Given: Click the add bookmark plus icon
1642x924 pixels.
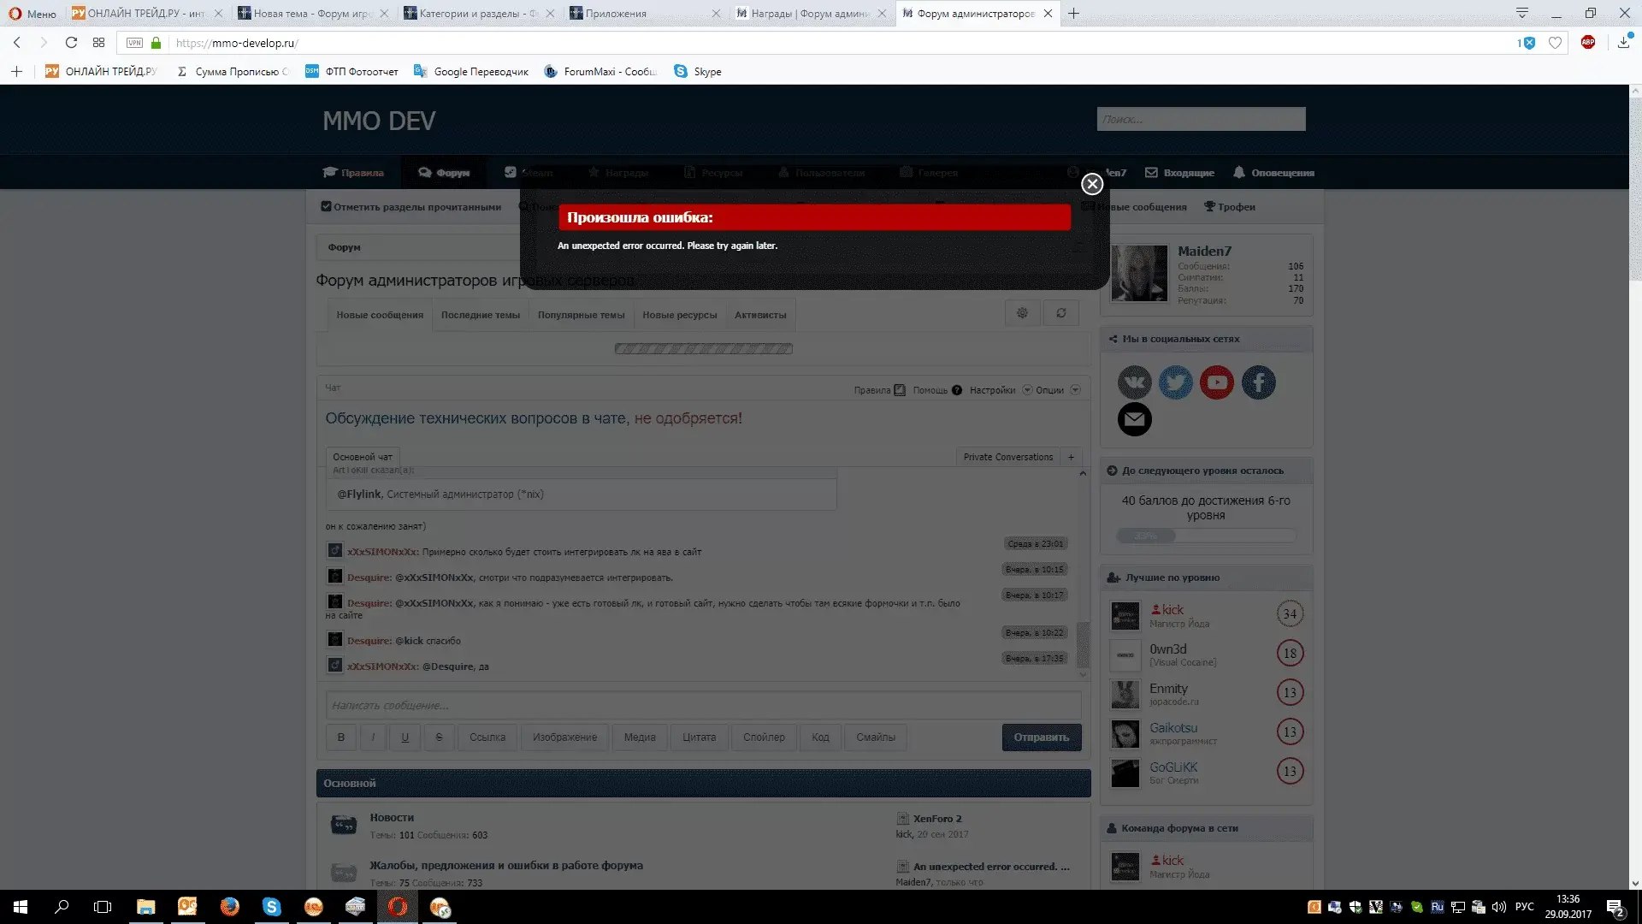Looking at the screenshot, I should (16, 72).
